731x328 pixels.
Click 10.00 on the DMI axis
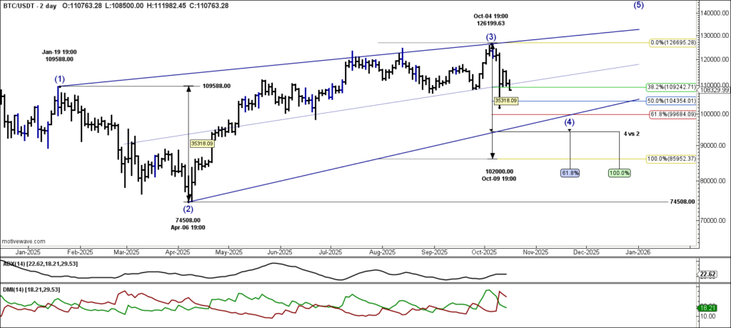(x=708, y=317)
